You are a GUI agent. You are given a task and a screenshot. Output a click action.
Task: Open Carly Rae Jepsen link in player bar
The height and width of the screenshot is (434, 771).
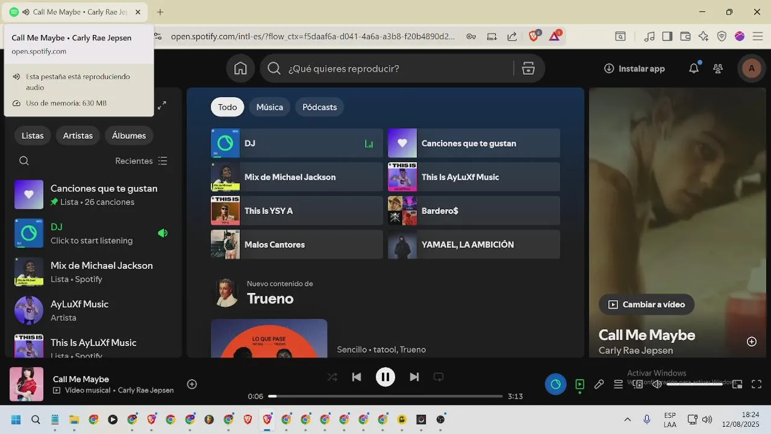pyautogui.click(x=146, y=390)
